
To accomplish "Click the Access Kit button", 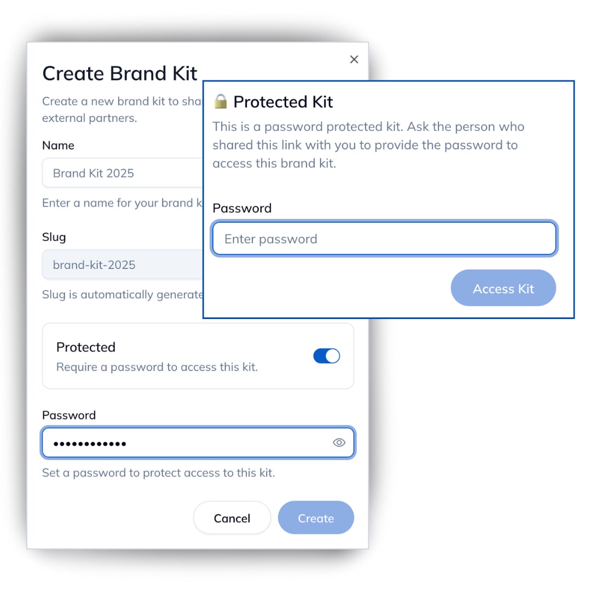I will (x=503, y=288).
